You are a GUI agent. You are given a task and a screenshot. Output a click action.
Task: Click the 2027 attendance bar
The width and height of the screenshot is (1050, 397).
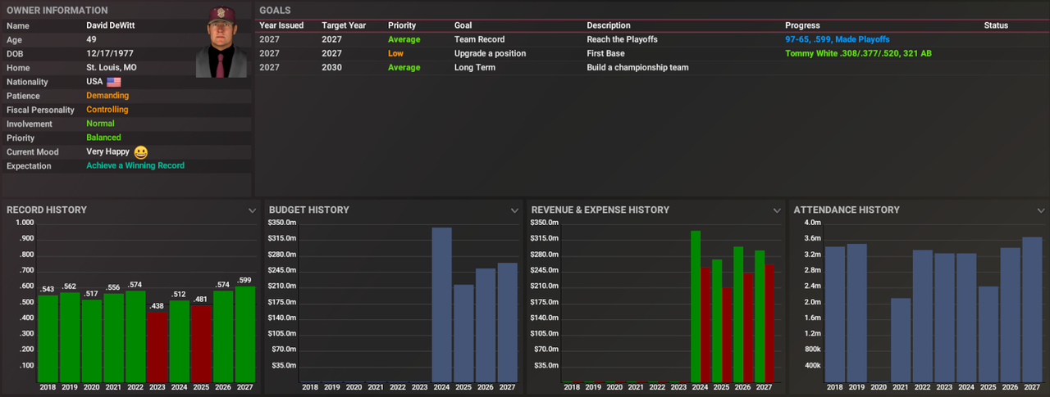tap(1032, 309)
